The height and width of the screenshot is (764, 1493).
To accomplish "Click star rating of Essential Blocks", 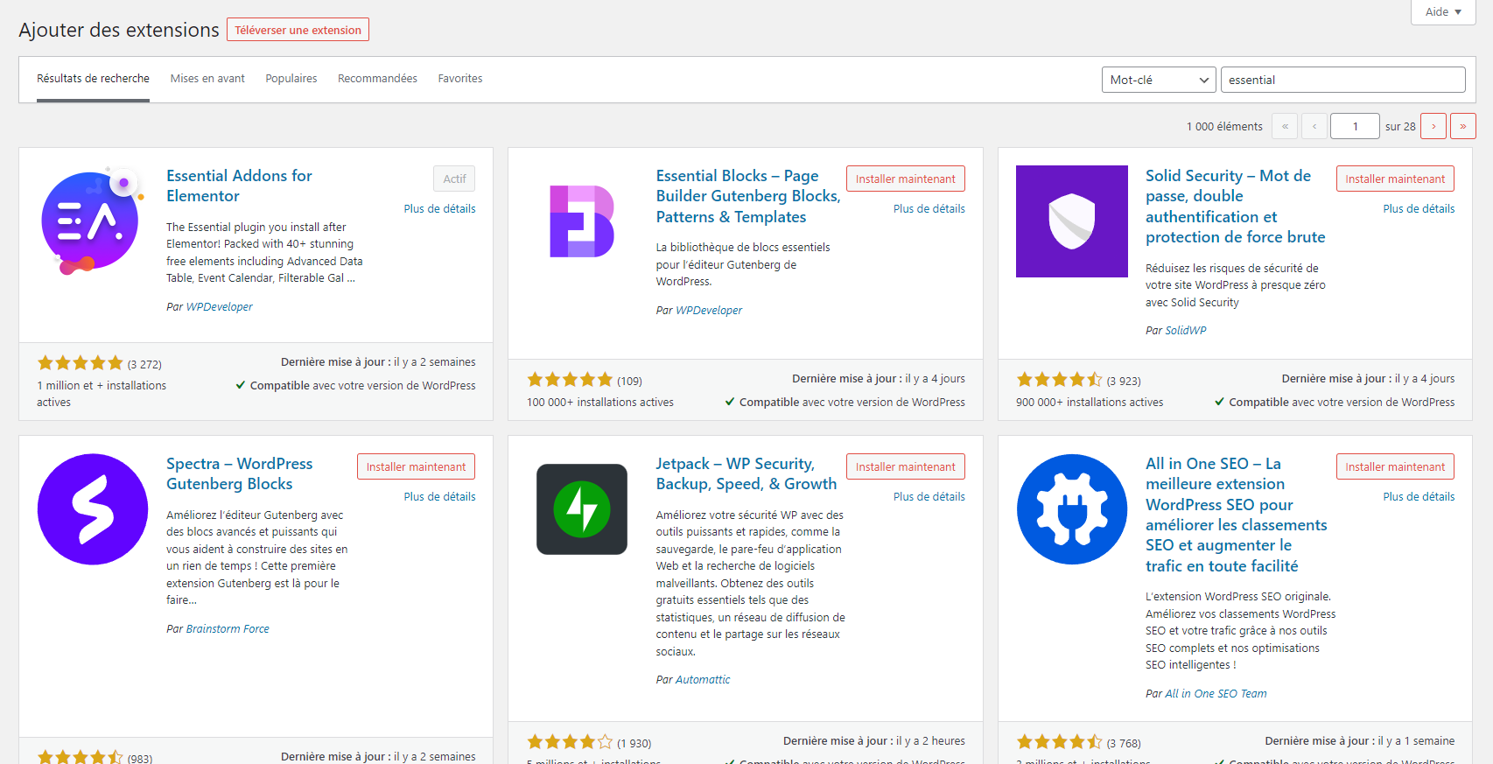I will coord(570,380).
